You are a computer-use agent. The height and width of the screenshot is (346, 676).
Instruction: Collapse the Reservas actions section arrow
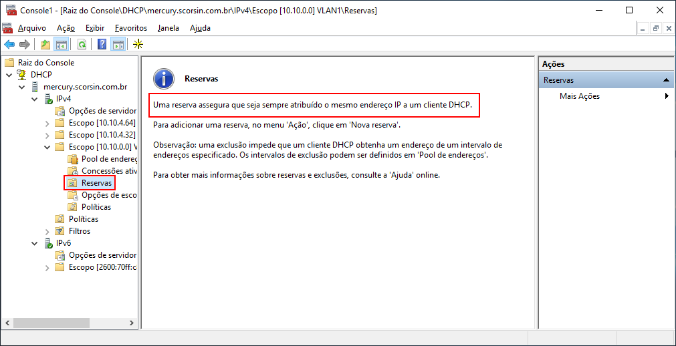click(x=666, y=80)
